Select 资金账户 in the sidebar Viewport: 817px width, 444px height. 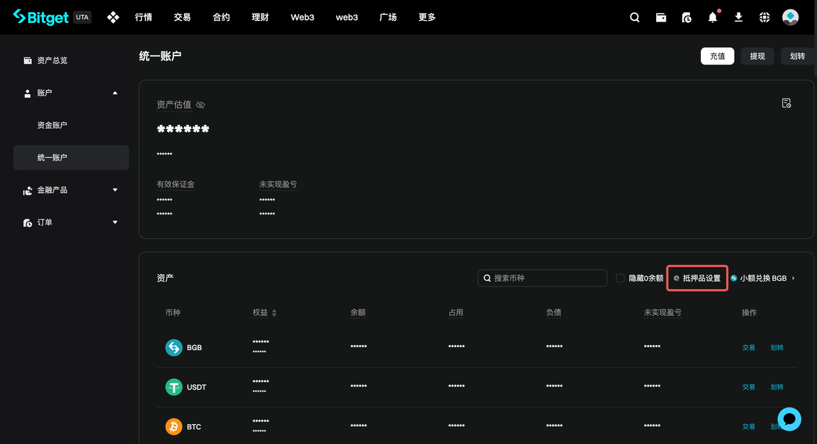52,125
